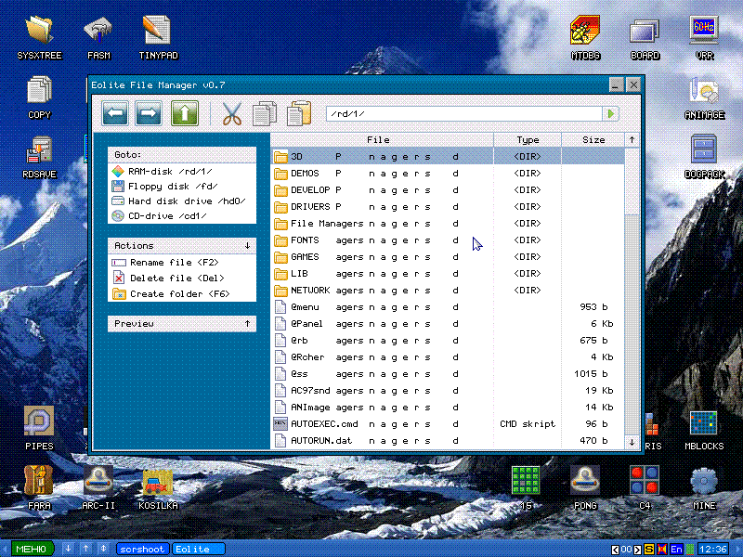Collapse the Actions panel
Screen dimensions: 743x557
(247, 246)
